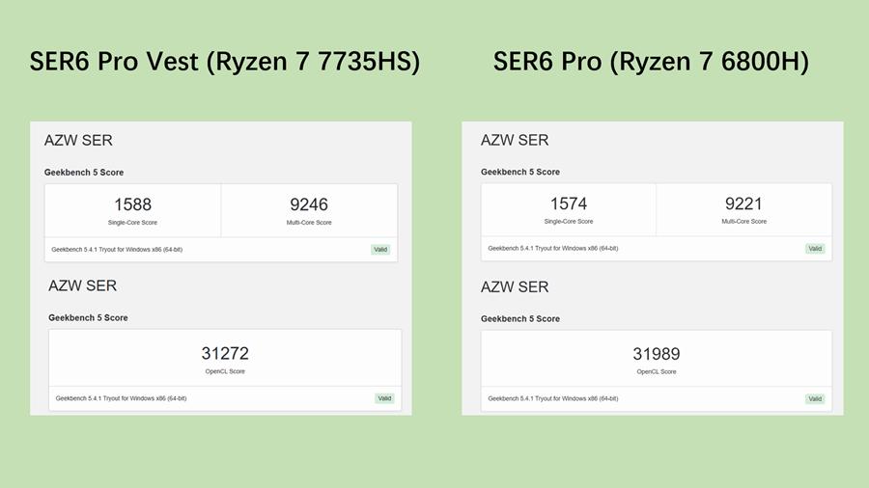
Task: Open the AZW SER heading above the 31272 score
Action: tap(82, 286)
